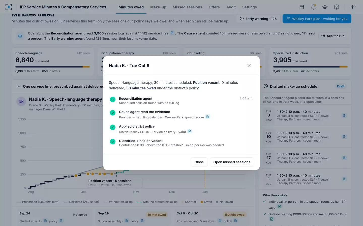Click See the run
This screenshot has width=363, height=226.
[x=333, y=36]
